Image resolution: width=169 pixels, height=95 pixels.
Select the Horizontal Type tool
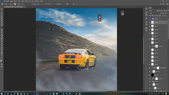click(2, 46)
